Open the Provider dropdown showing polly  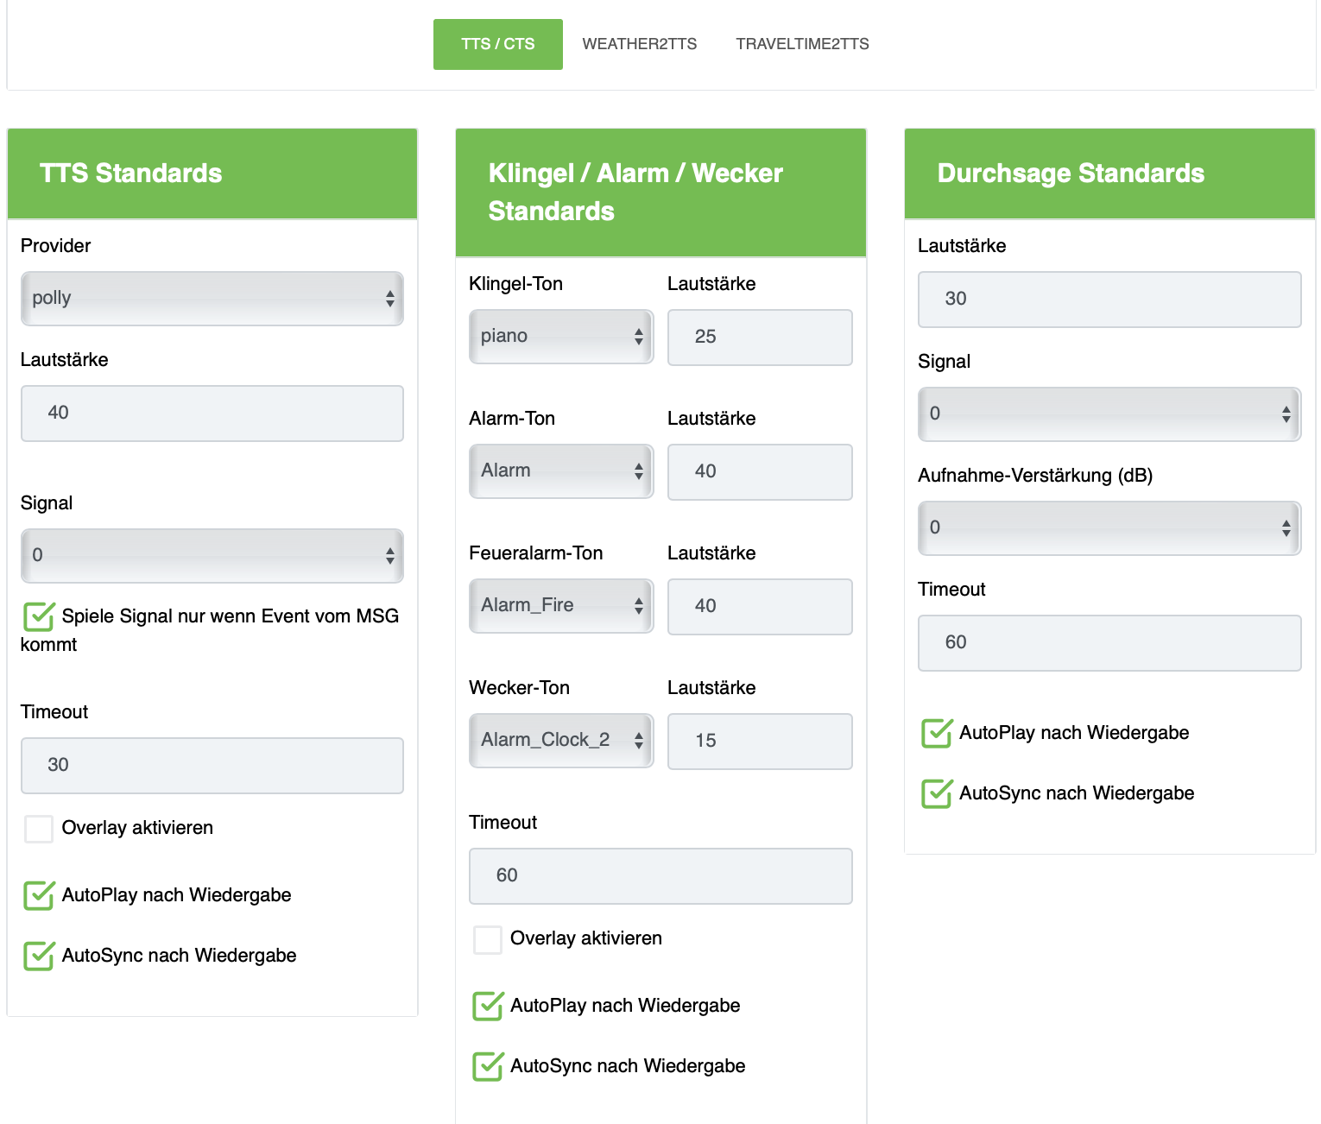click(212, 299)
